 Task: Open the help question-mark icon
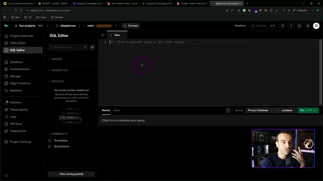tap(282, 26)
